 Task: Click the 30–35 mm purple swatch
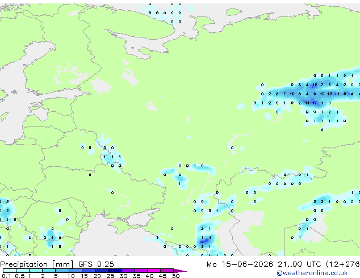click(x=128, y=271)
